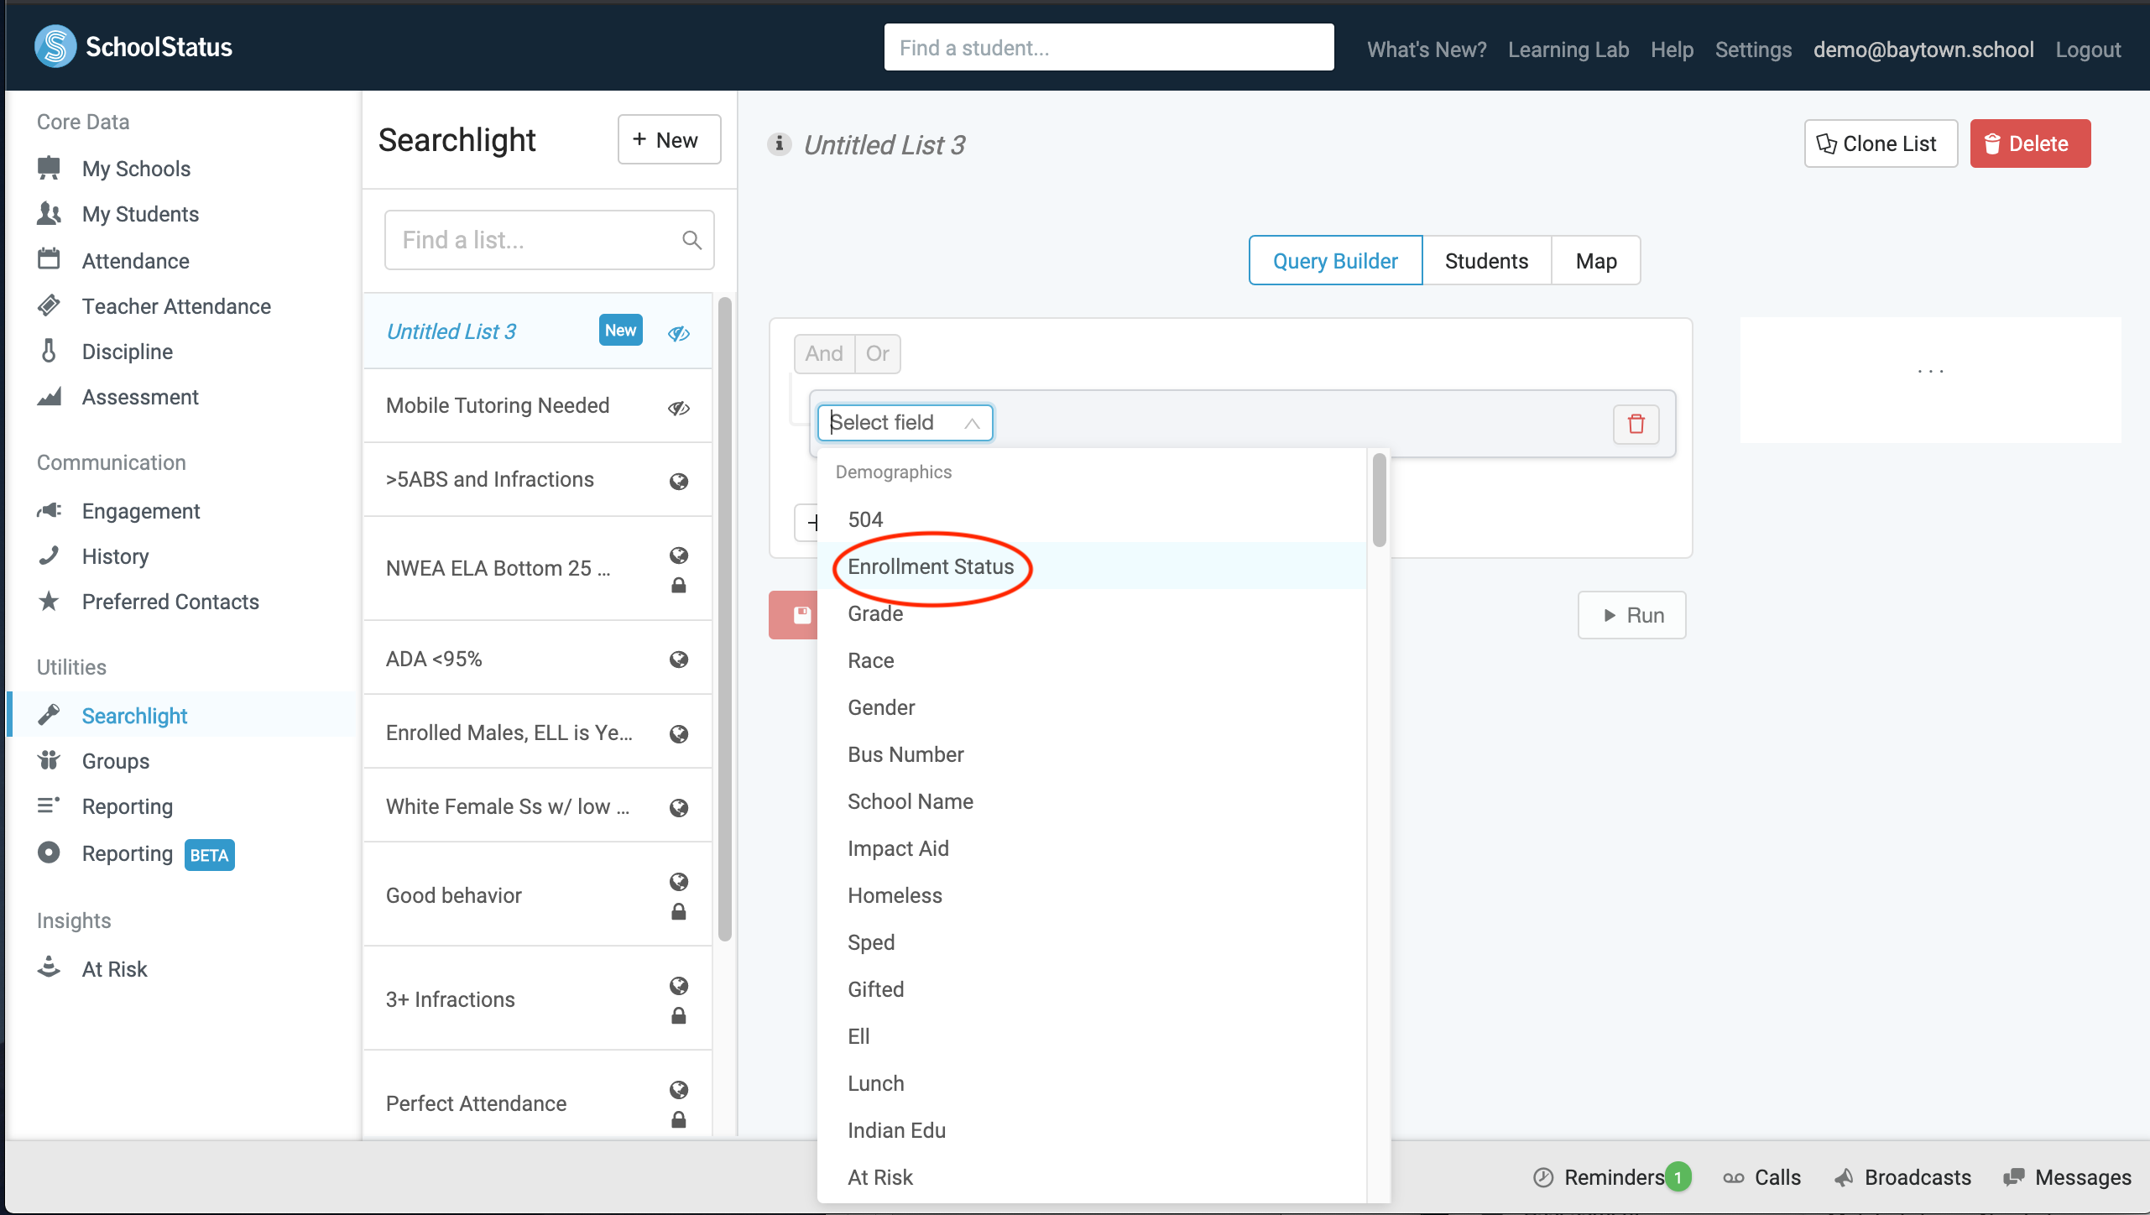Click the Clone List button
The height and width of the screenshot is (1215, 2150).
[x=1880, y=143]
